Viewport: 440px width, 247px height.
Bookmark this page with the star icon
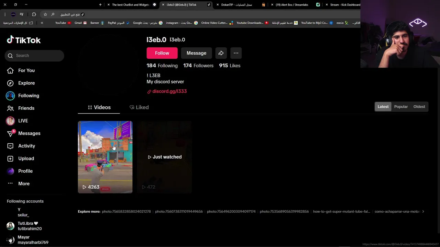click(x=45, y=14)
